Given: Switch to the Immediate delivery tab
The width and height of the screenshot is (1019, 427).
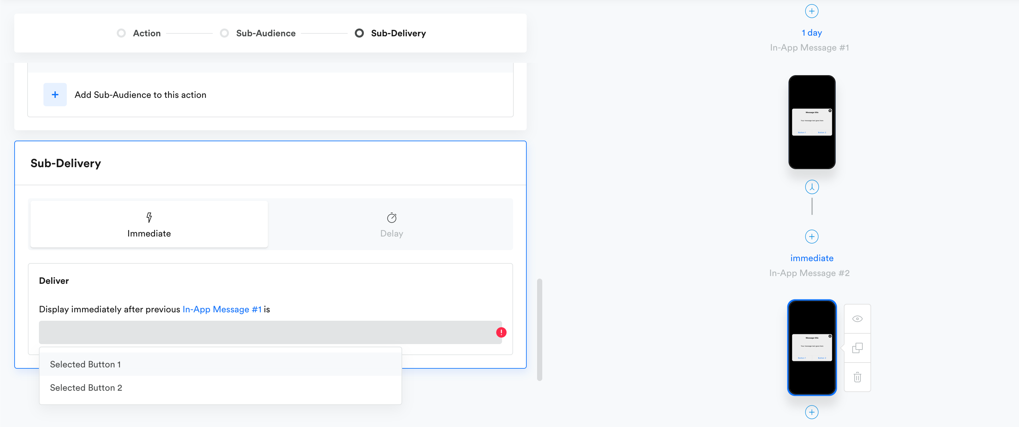Looking at the screenshot, I should coord(149,225).
